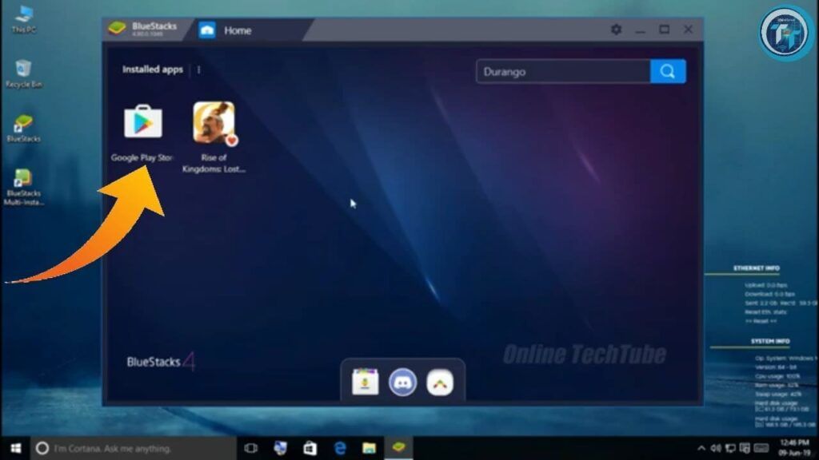Close the BlueStacks window

[x=689, y=30]
